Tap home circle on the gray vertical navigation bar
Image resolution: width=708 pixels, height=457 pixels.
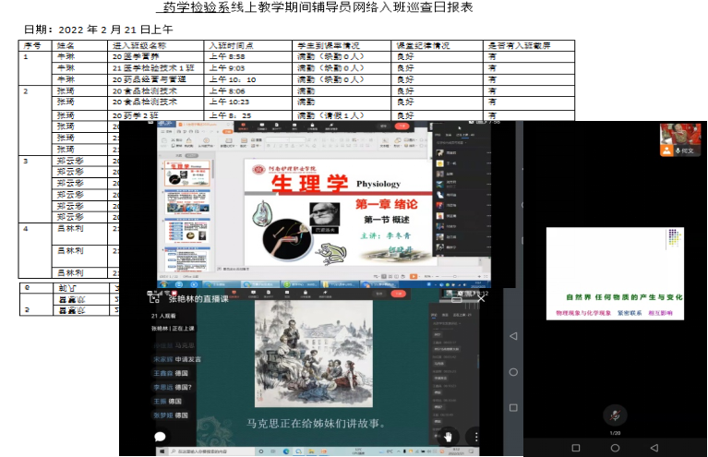coord(515,370)
